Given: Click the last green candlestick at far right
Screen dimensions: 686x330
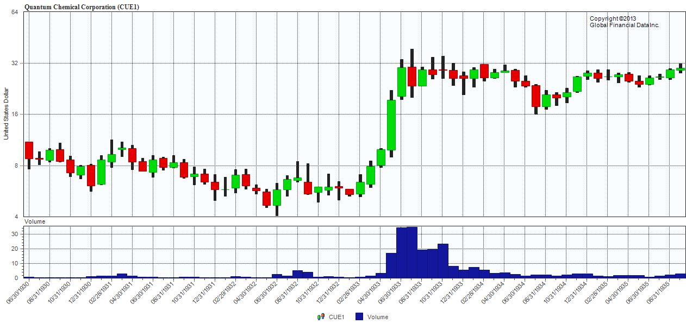Looking at the screenshot, I should click(x=681, y=69).
